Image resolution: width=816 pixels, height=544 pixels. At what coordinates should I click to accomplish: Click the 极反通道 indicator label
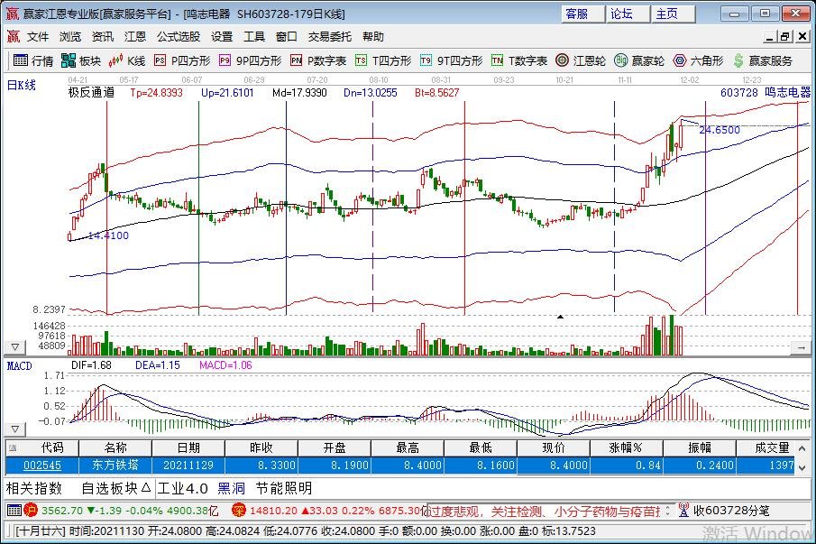91,93
